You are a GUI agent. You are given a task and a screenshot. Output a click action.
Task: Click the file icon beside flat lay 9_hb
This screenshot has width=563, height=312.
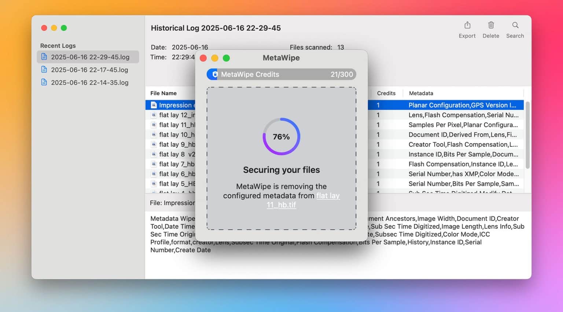[154, 144]
